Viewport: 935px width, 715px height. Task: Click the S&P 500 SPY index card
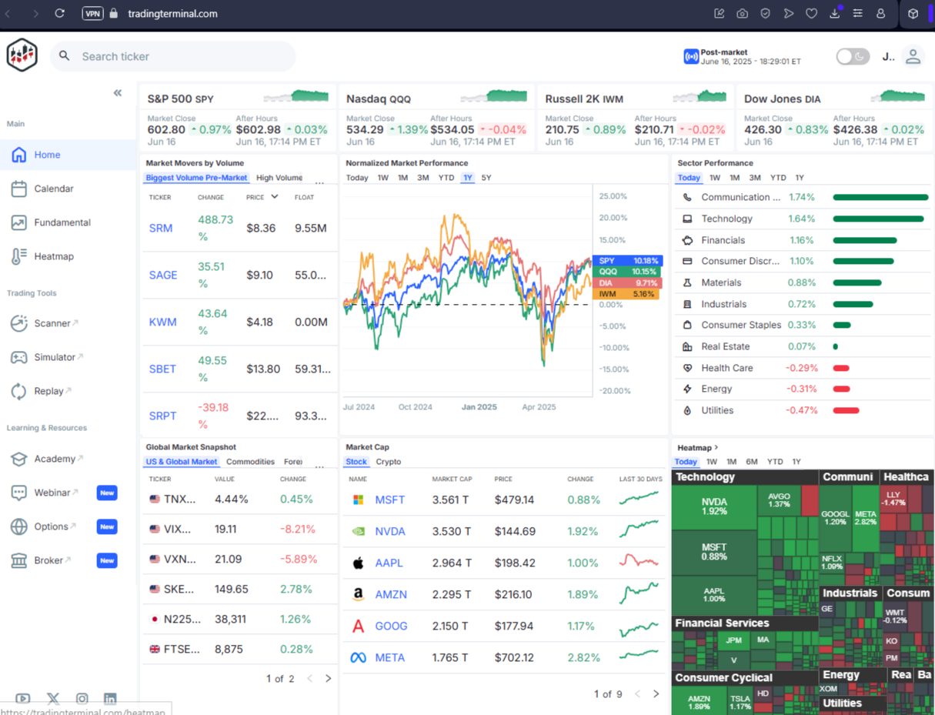(x=239, y=117)
